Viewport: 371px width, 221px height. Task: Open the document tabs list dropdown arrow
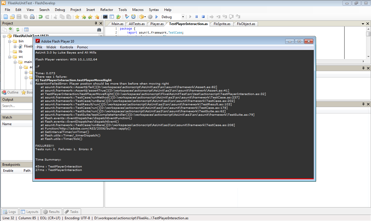point(363,24)
